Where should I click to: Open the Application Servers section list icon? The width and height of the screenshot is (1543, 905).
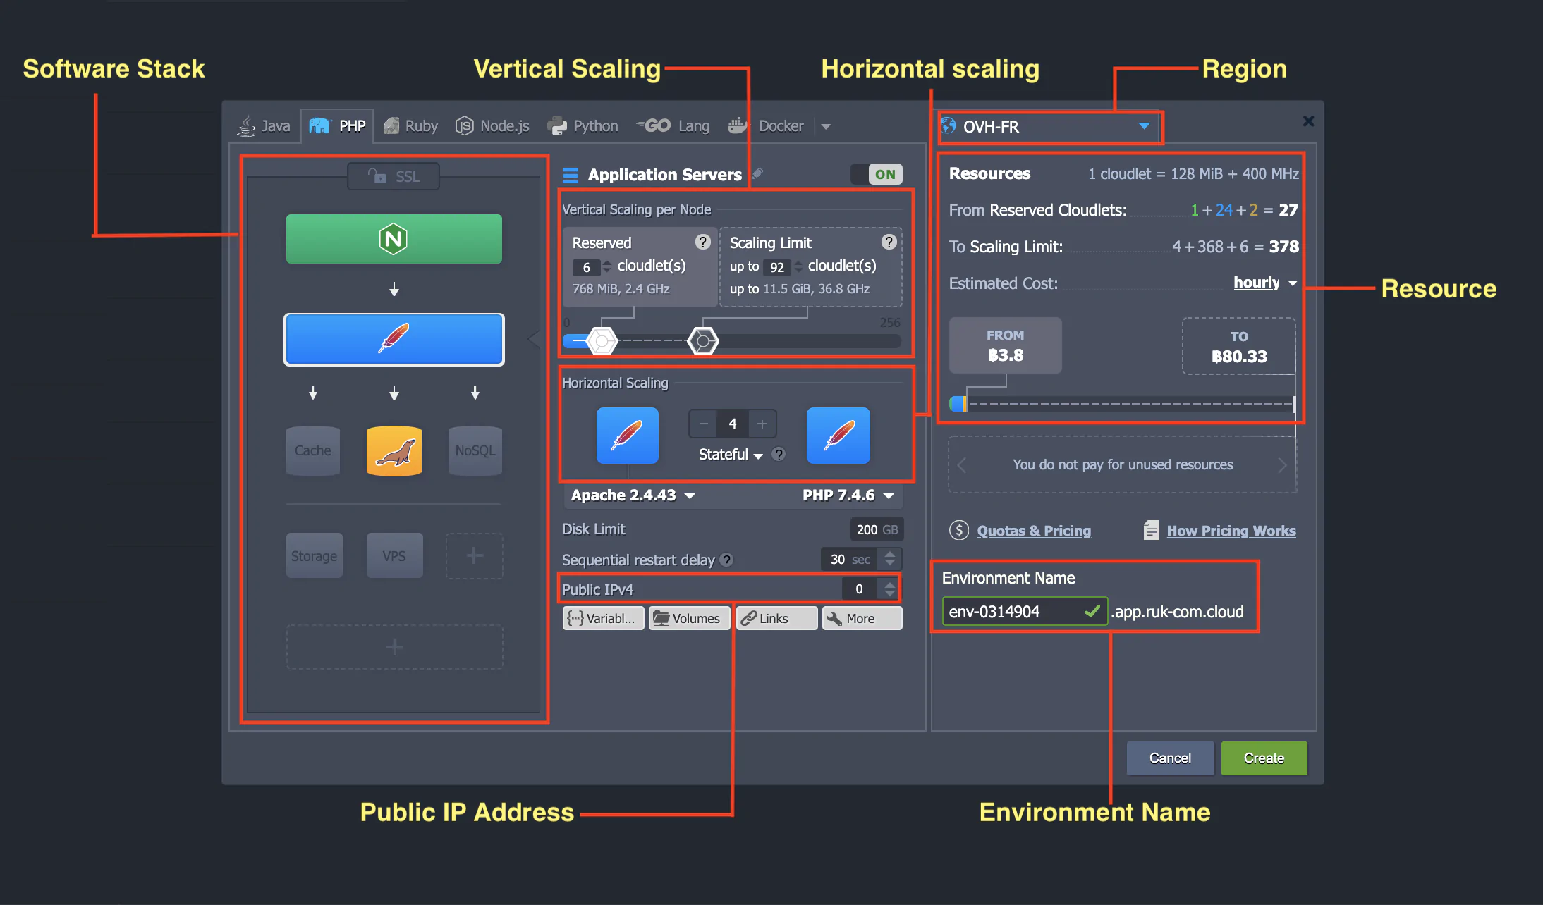571,175
